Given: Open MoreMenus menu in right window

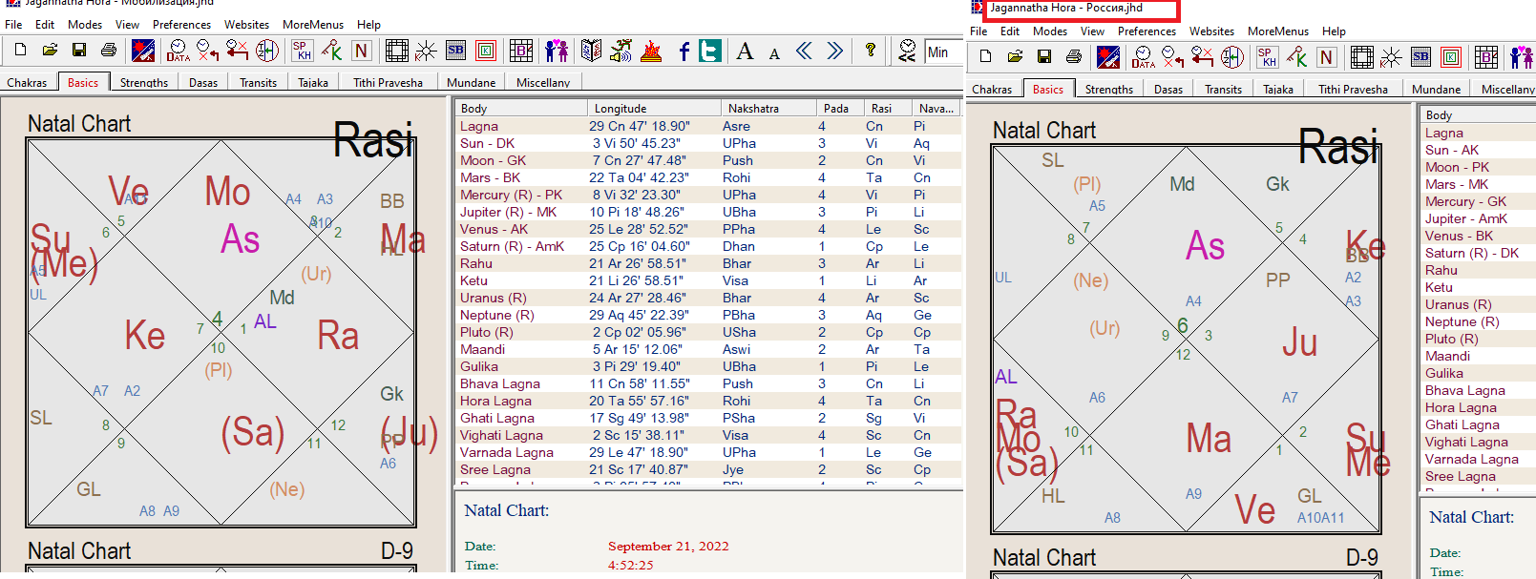Looking at the screenshot, I should click(x=1277, y=31).
